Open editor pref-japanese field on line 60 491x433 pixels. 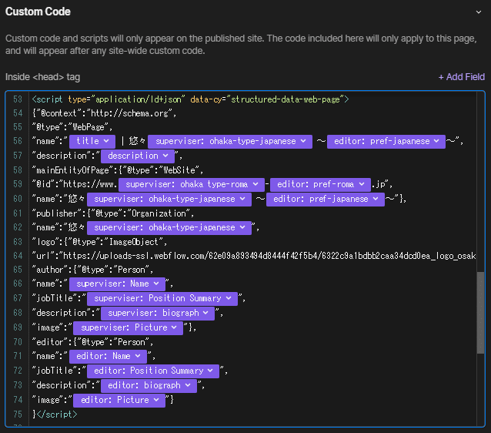[x=326, y=199]
